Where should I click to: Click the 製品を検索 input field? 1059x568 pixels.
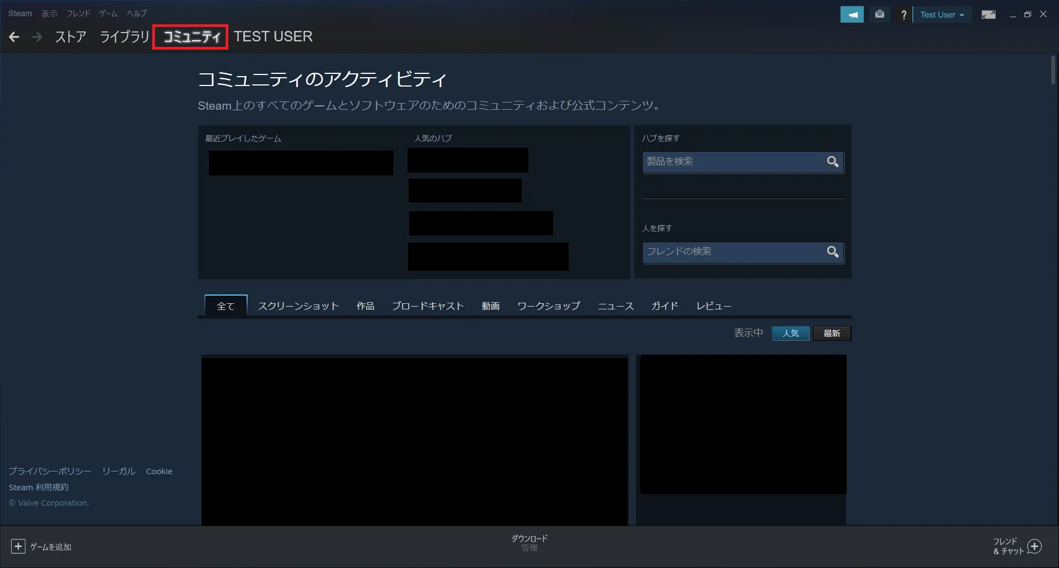tap(743, 162)
